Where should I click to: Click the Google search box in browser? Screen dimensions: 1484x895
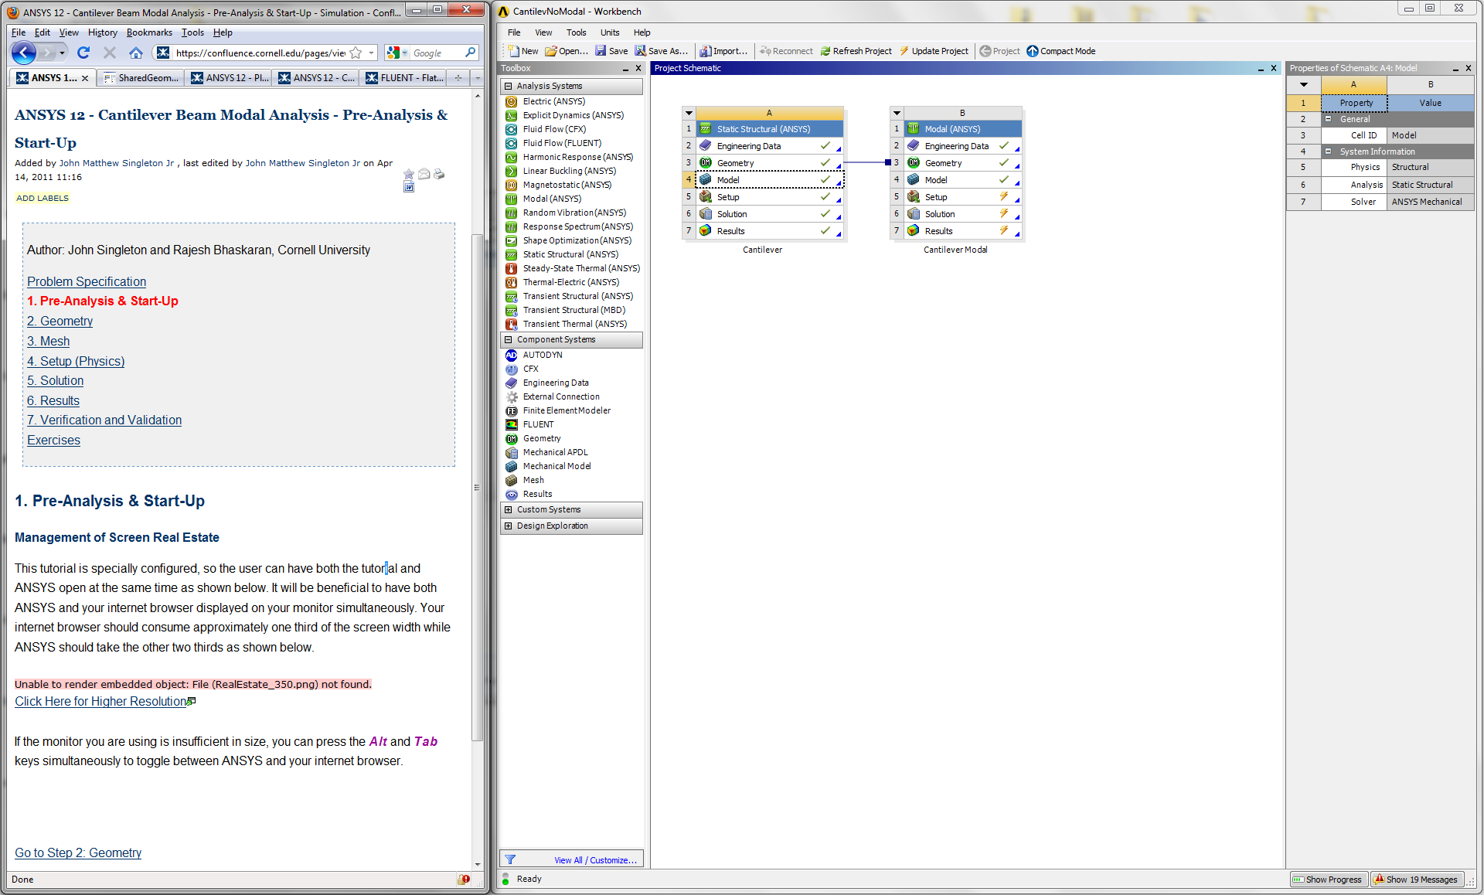pyautogui.click(x=437, y=53)
